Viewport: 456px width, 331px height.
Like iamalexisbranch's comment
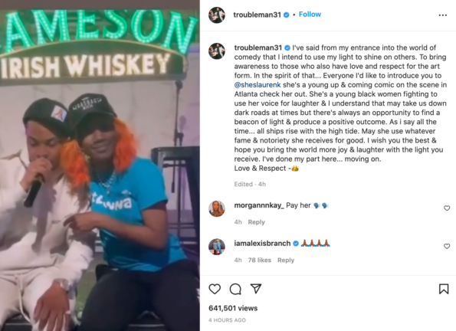click(447, 247)
